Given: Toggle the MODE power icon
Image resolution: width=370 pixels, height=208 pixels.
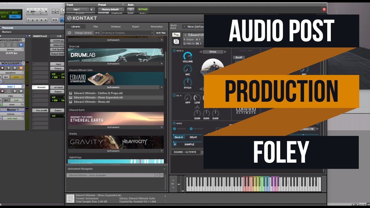Looking at the screenshot, I should (174, 123).
